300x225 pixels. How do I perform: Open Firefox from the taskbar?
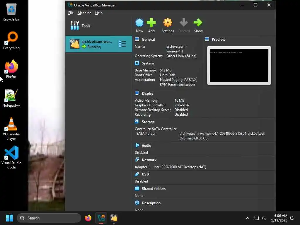88,218
